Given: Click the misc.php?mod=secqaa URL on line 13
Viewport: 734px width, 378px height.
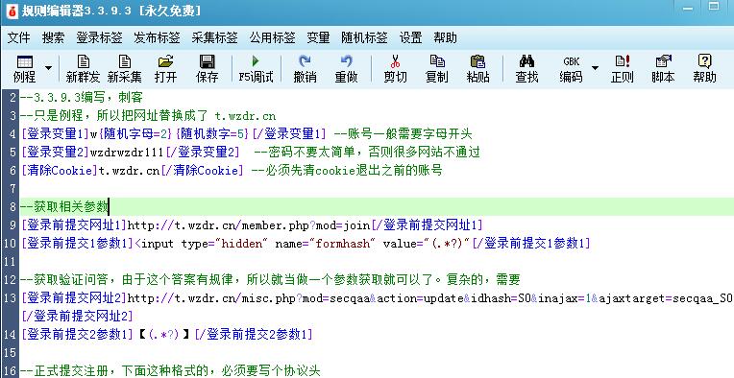Looking at the screenshot, I should pyautogui.click(x=429, y=298).
